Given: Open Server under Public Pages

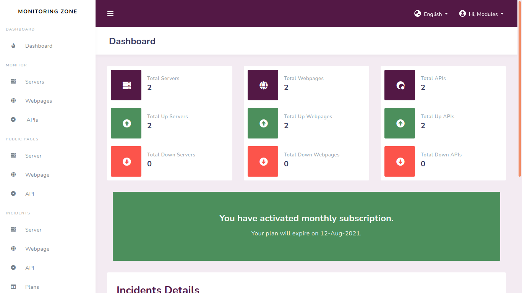Looking at the screenshot, I should click(x=33, y=156).
